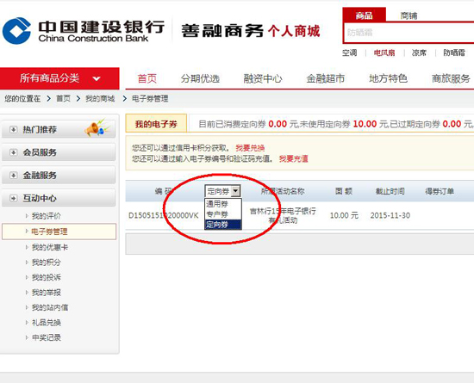Open 分期优选 navigation menu item
474x383 pixels.
[x=200, y=79]
